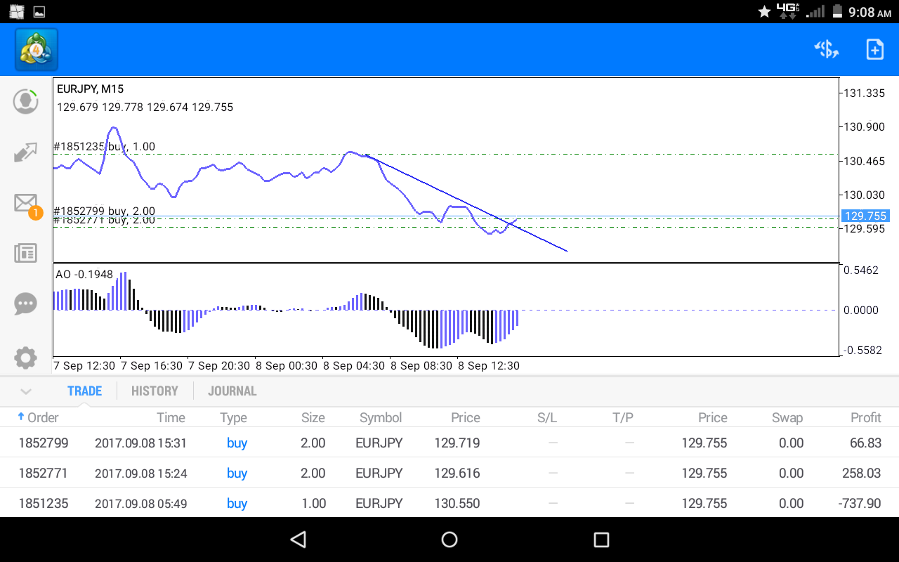The width and height of the screenshot is (899, 562).
Task: Tap the battery icon in status bar
Action: click(x=836, y=11)
